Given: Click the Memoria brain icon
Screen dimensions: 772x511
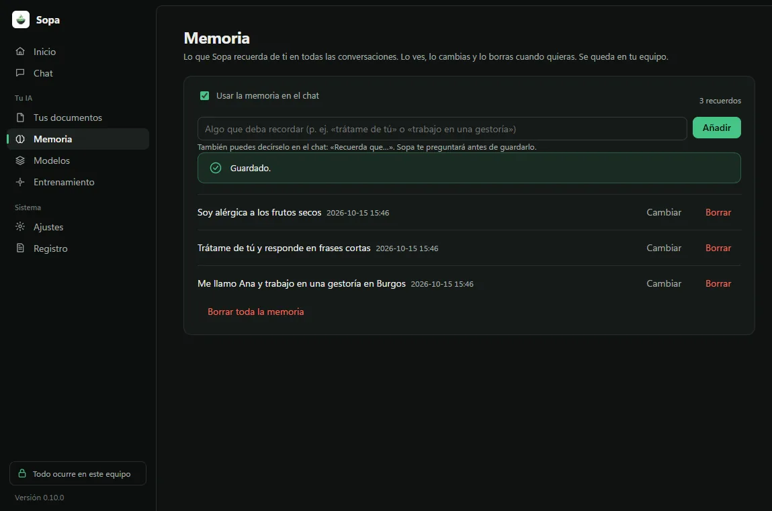Looking at the screenshot, I should coord(20,139).
